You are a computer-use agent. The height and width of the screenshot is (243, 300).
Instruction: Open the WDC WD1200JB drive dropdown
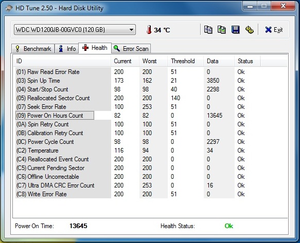tap(75, 30)
